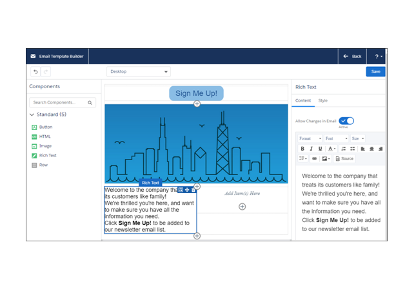Click the Undo arrow icon

click(35, 72)
